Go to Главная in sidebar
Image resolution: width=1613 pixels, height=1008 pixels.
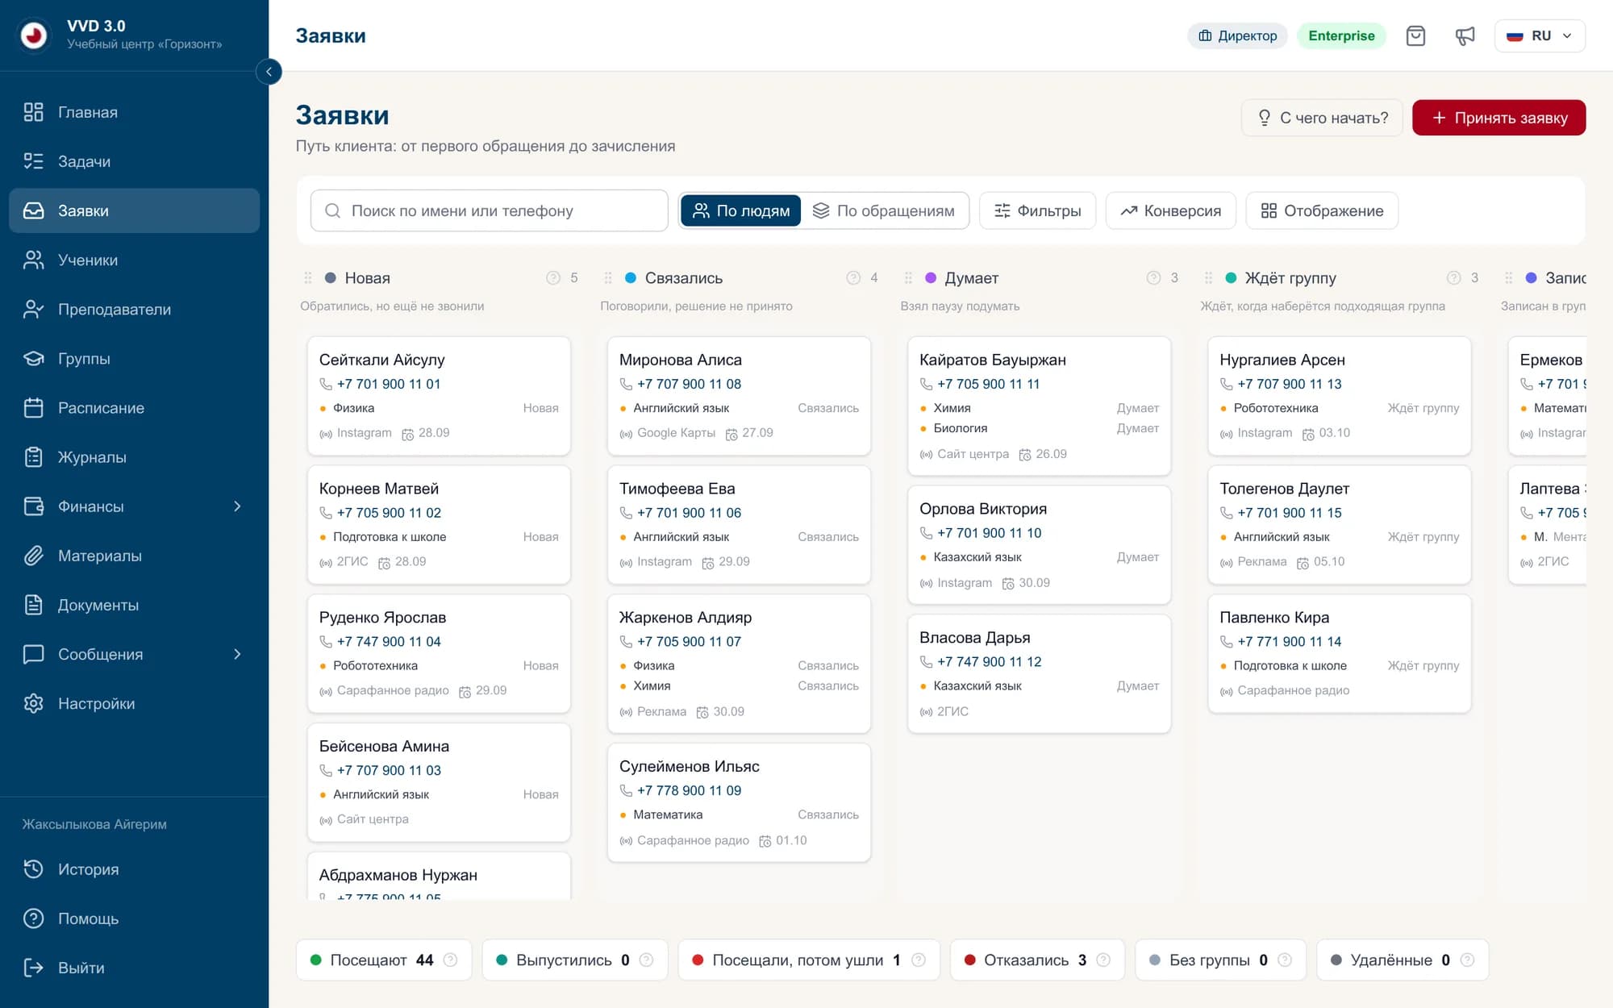click(134, 112)
